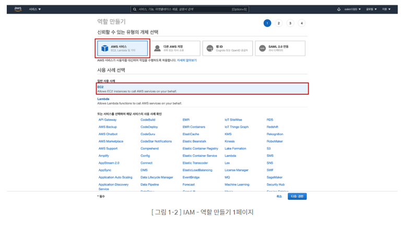Choose AWS Marketplace service

[111, 141]
